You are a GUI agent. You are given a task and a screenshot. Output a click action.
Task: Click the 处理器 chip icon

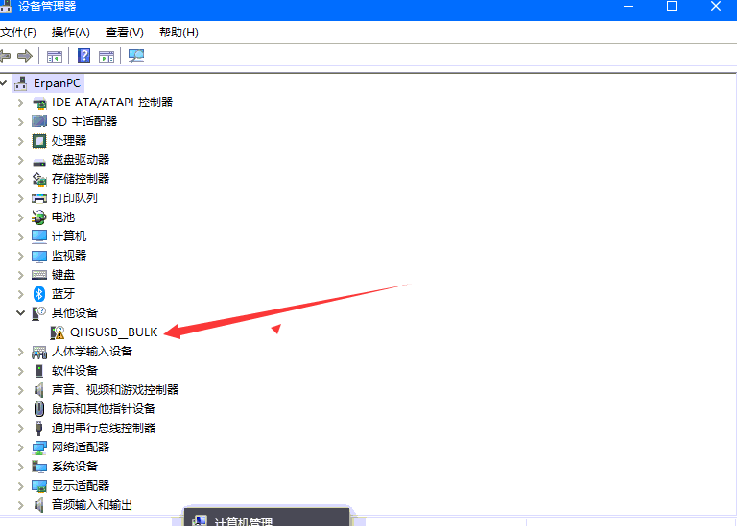tap(39, 141)
